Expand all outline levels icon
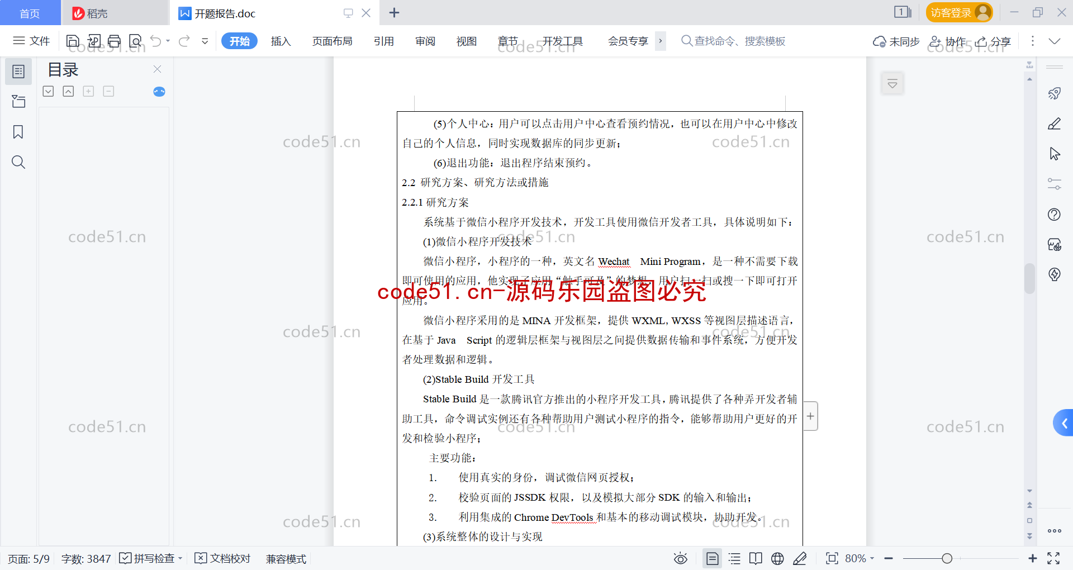Image resolution: width=1073 pixels, height=570 pixels. point(49,91)
